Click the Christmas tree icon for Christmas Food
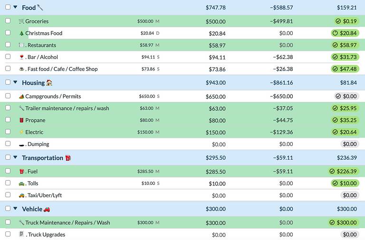 (x=21, y=33)
